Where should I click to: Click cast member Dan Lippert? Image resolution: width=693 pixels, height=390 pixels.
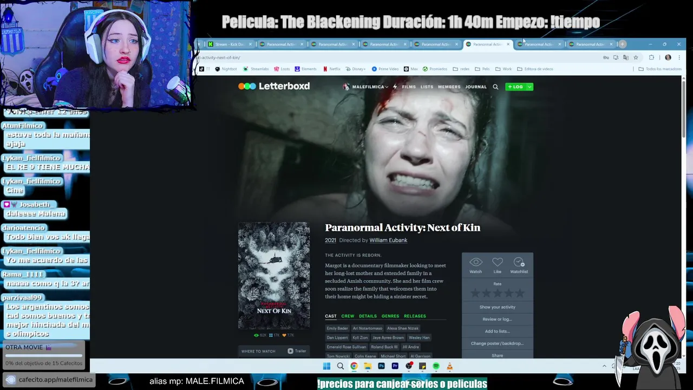click(x=337, y=337)
